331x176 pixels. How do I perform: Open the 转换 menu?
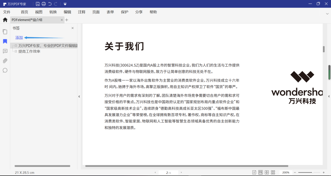coord(53,12)
